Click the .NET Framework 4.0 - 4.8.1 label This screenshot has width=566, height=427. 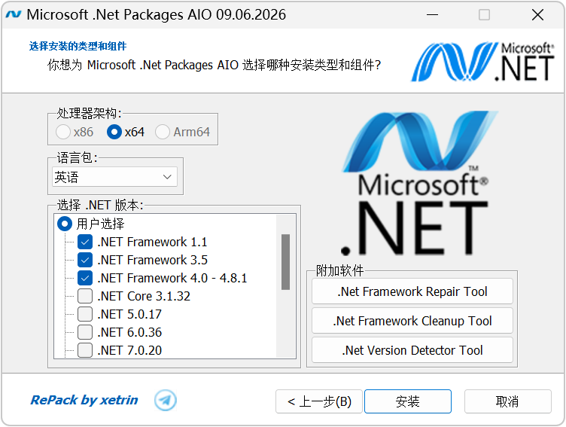[172, 278]
